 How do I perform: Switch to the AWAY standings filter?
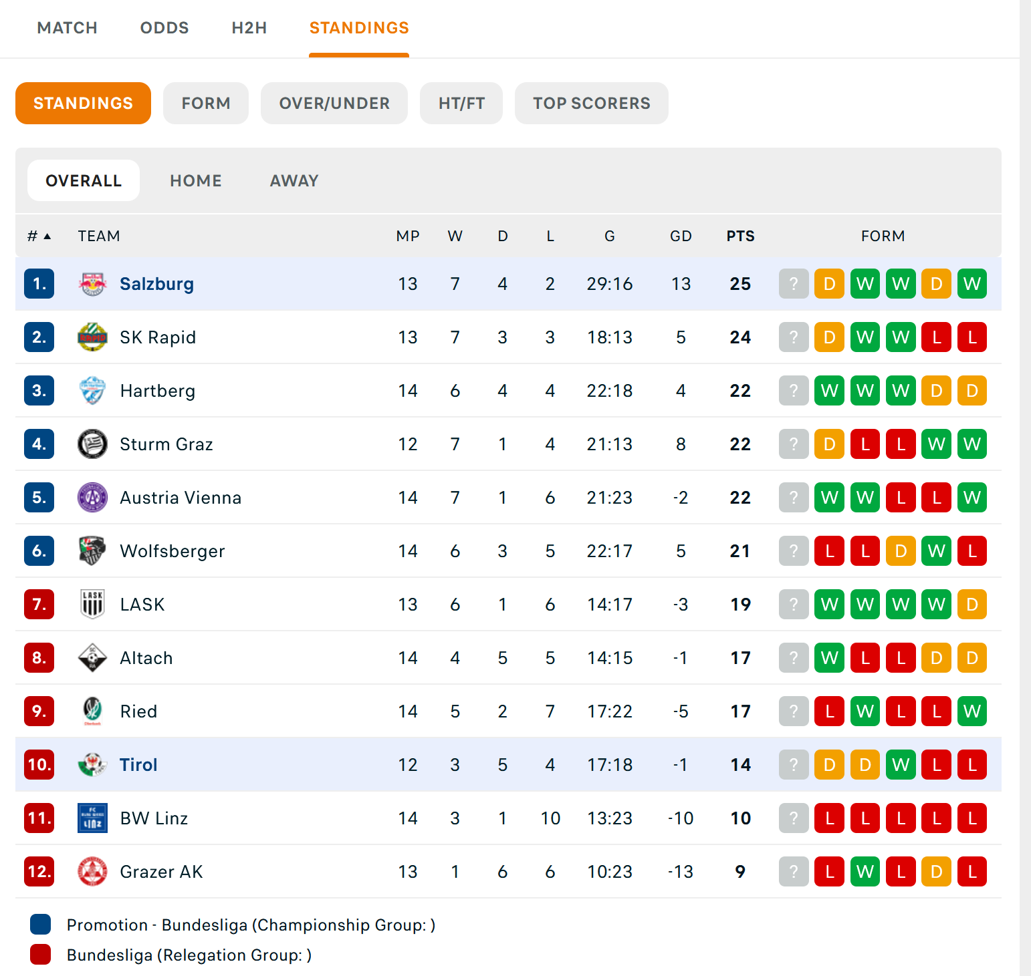point(294,181)
